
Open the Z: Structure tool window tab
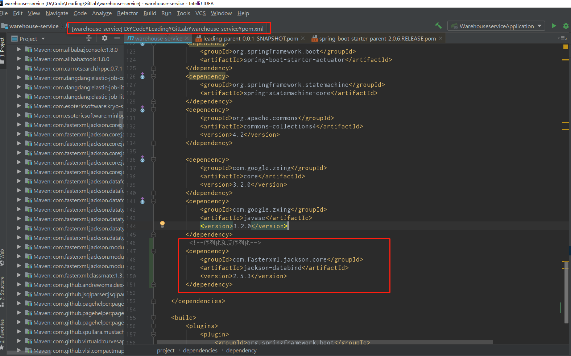[x=3, y=291]
